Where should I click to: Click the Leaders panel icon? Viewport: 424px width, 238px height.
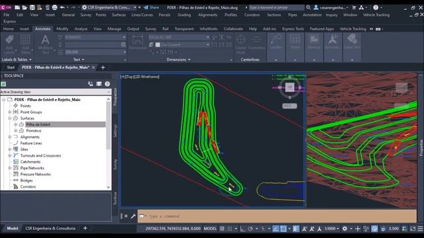point(276,40)
